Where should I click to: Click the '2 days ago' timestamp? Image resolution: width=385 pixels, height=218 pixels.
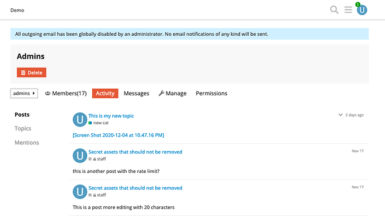(x=355, y=115)
